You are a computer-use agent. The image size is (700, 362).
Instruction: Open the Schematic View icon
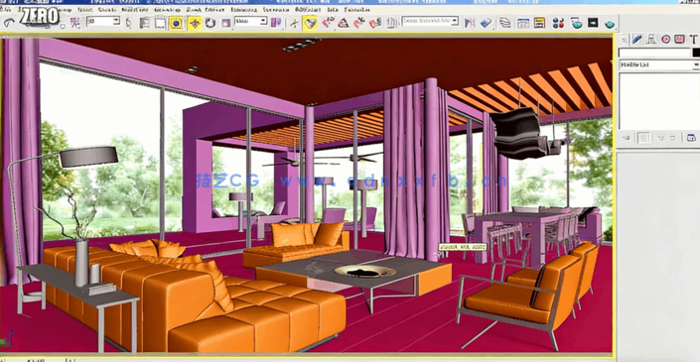coord(539,23)
